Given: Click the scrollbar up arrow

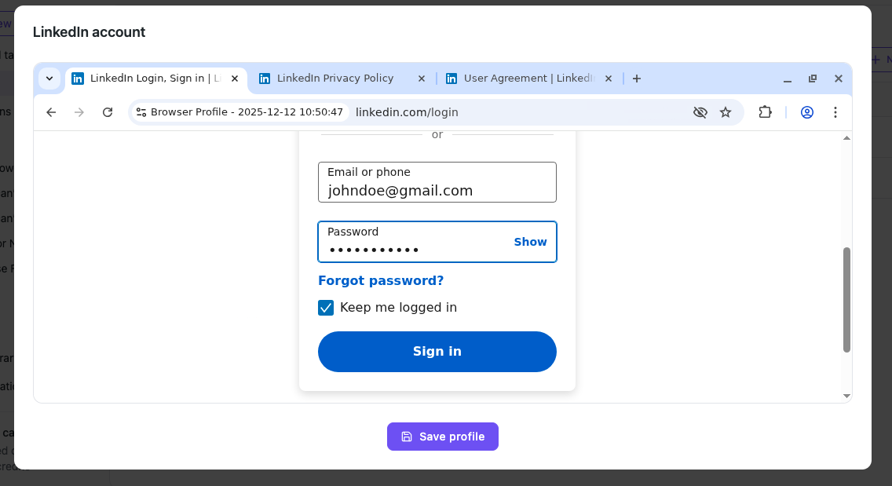Looking at the screenshot, I should pyautogui.click(x=846, y=138).
